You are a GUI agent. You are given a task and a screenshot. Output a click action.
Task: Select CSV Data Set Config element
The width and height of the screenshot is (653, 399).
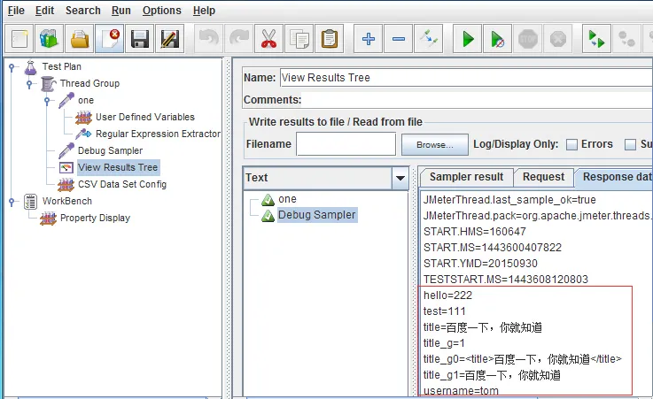[122, 184]
